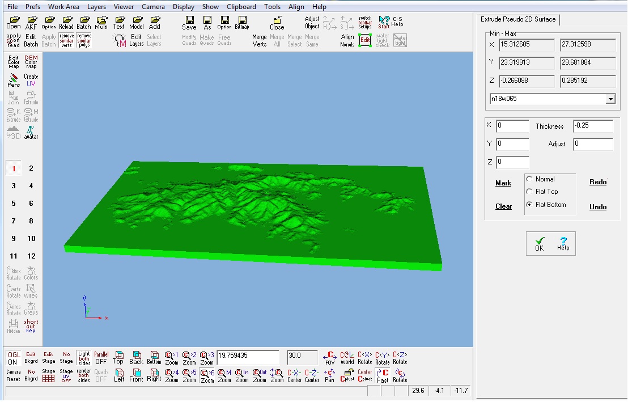Click the Save As toolbar icon
The width and height of the screenshot is (628, 402).
[207, 23]
